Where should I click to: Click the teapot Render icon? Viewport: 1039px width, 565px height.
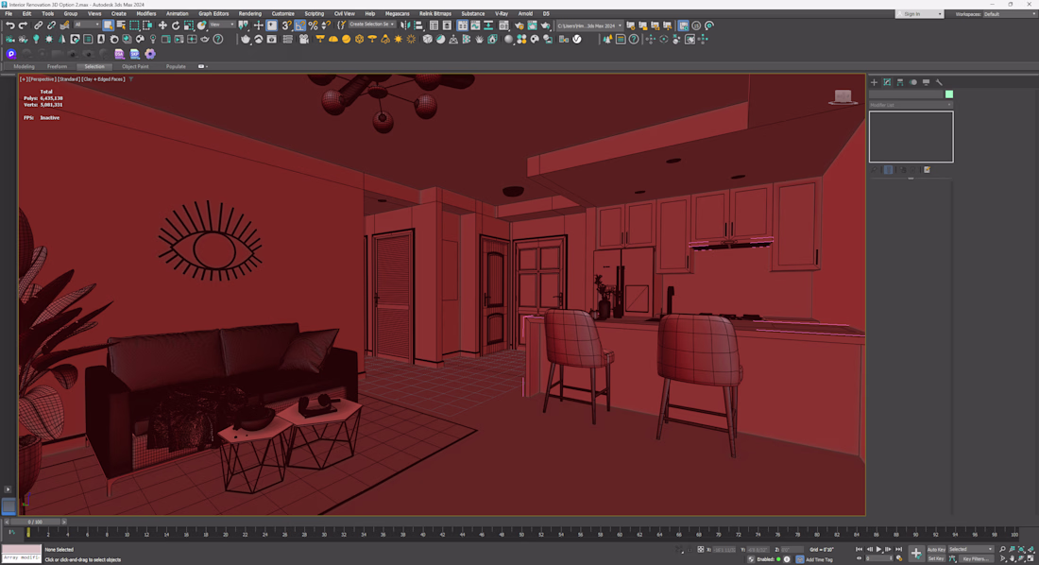point(545,26)
